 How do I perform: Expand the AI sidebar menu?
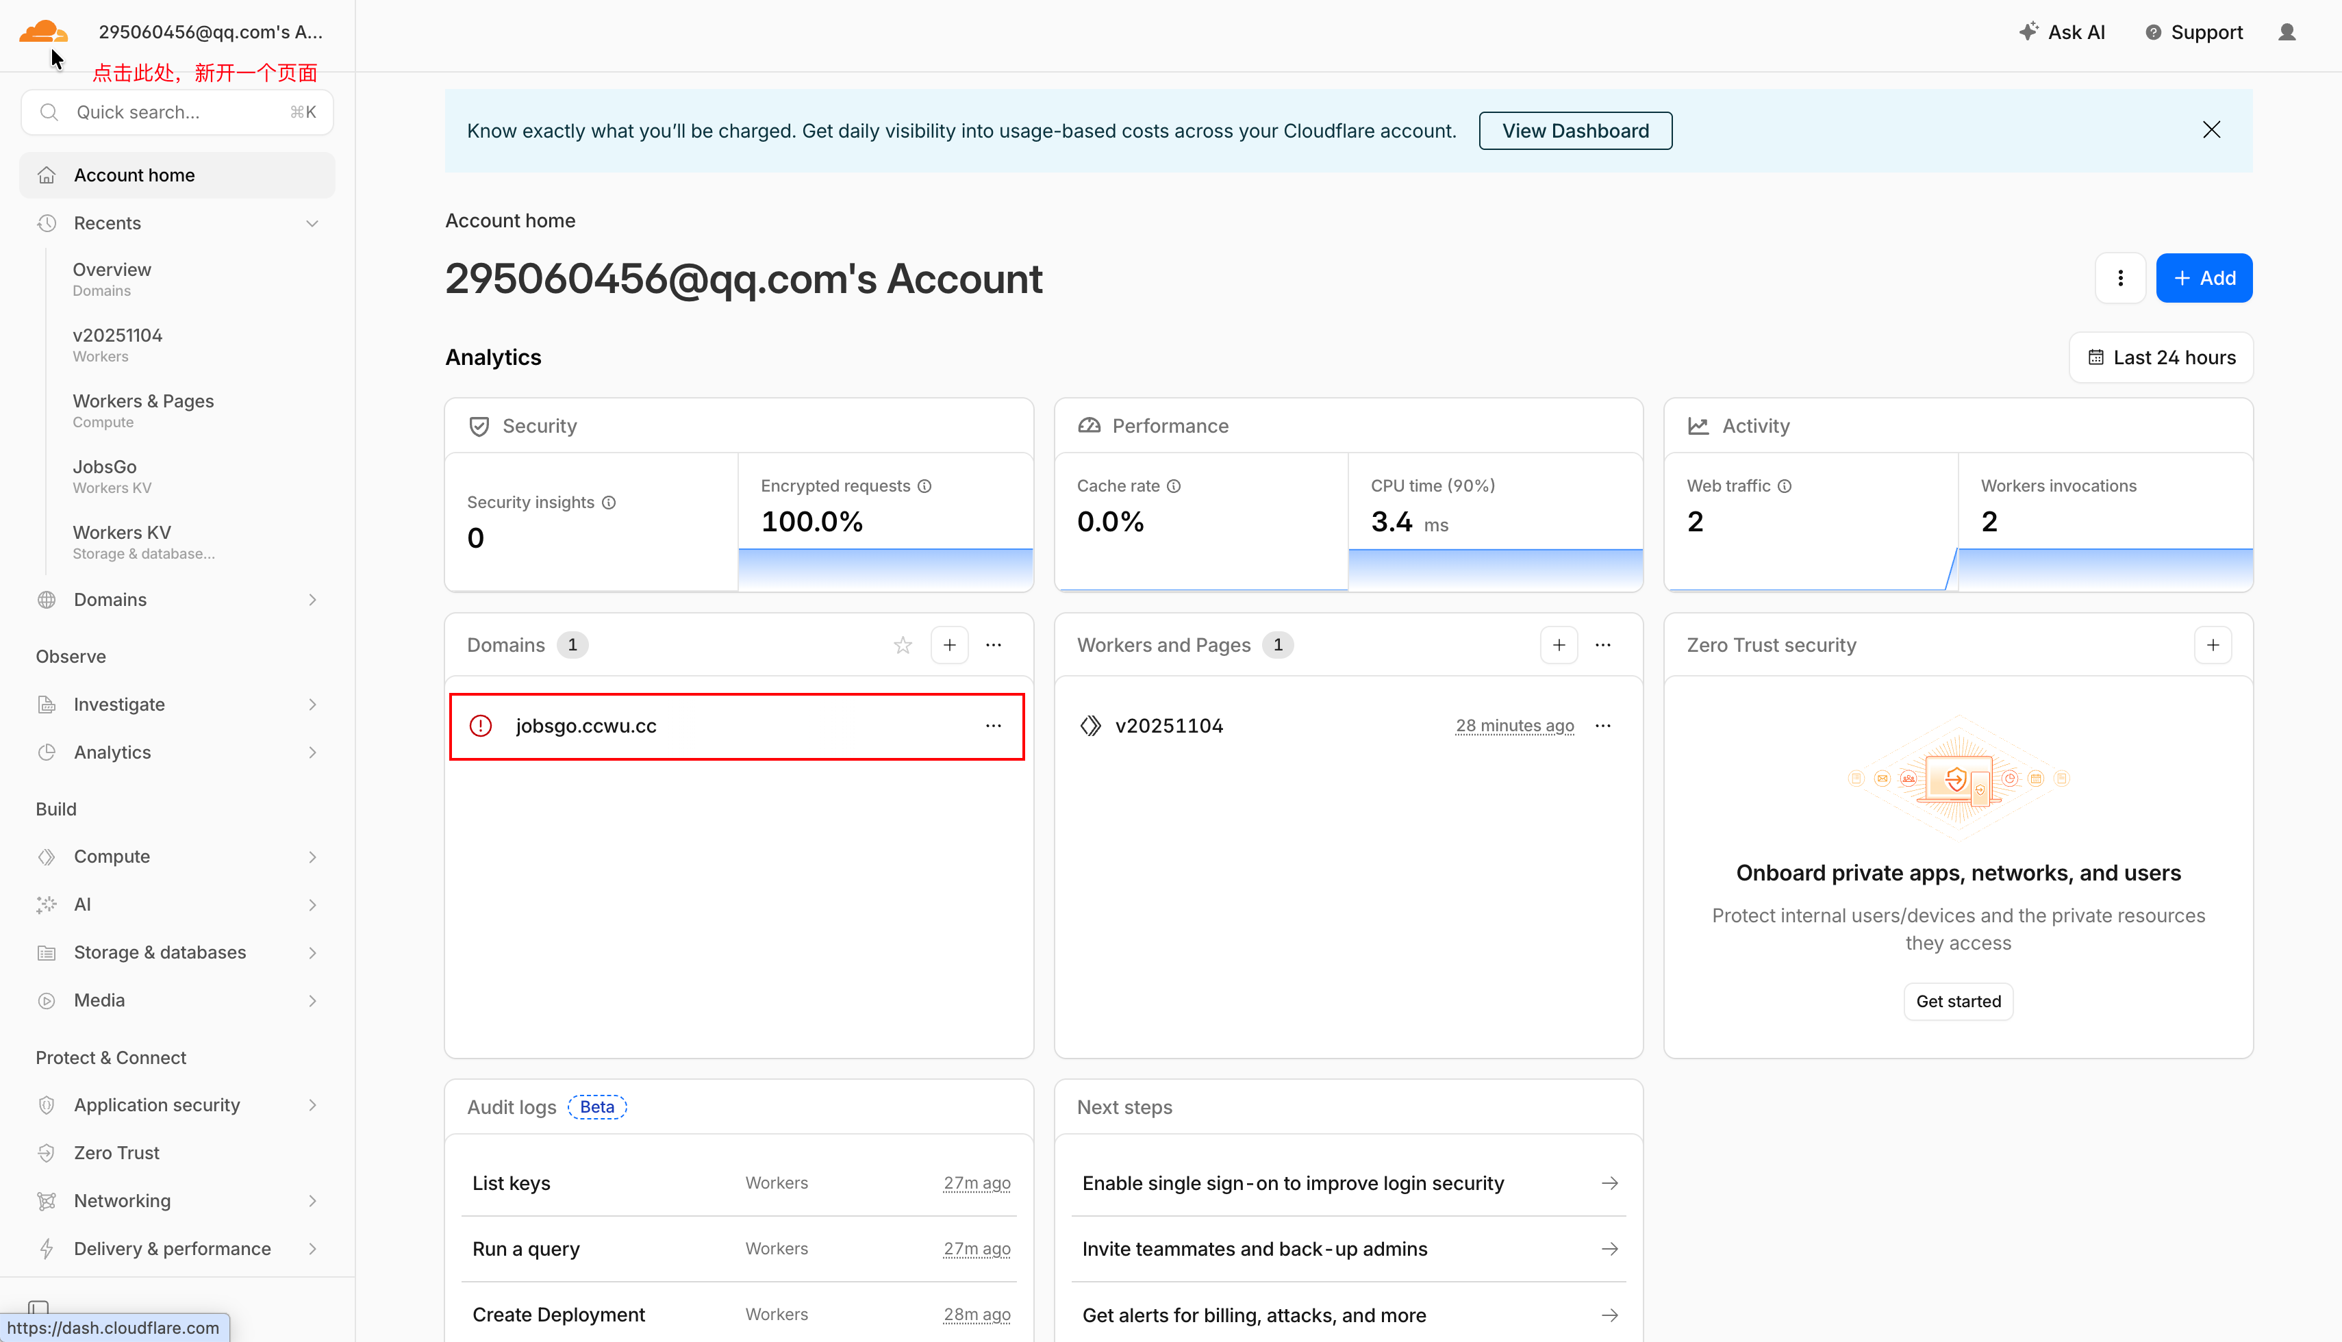177,904
